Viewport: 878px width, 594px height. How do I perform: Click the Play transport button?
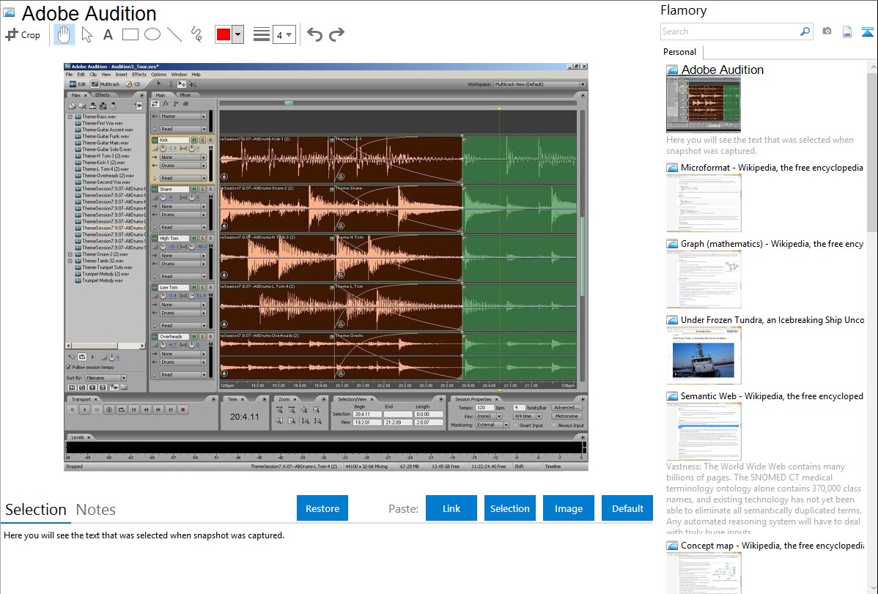point(84,410)
